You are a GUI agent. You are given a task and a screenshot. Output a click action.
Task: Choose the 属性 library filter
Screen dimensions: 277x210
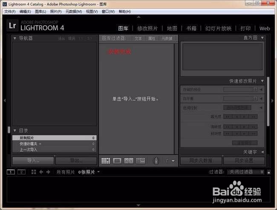point(152,38)
